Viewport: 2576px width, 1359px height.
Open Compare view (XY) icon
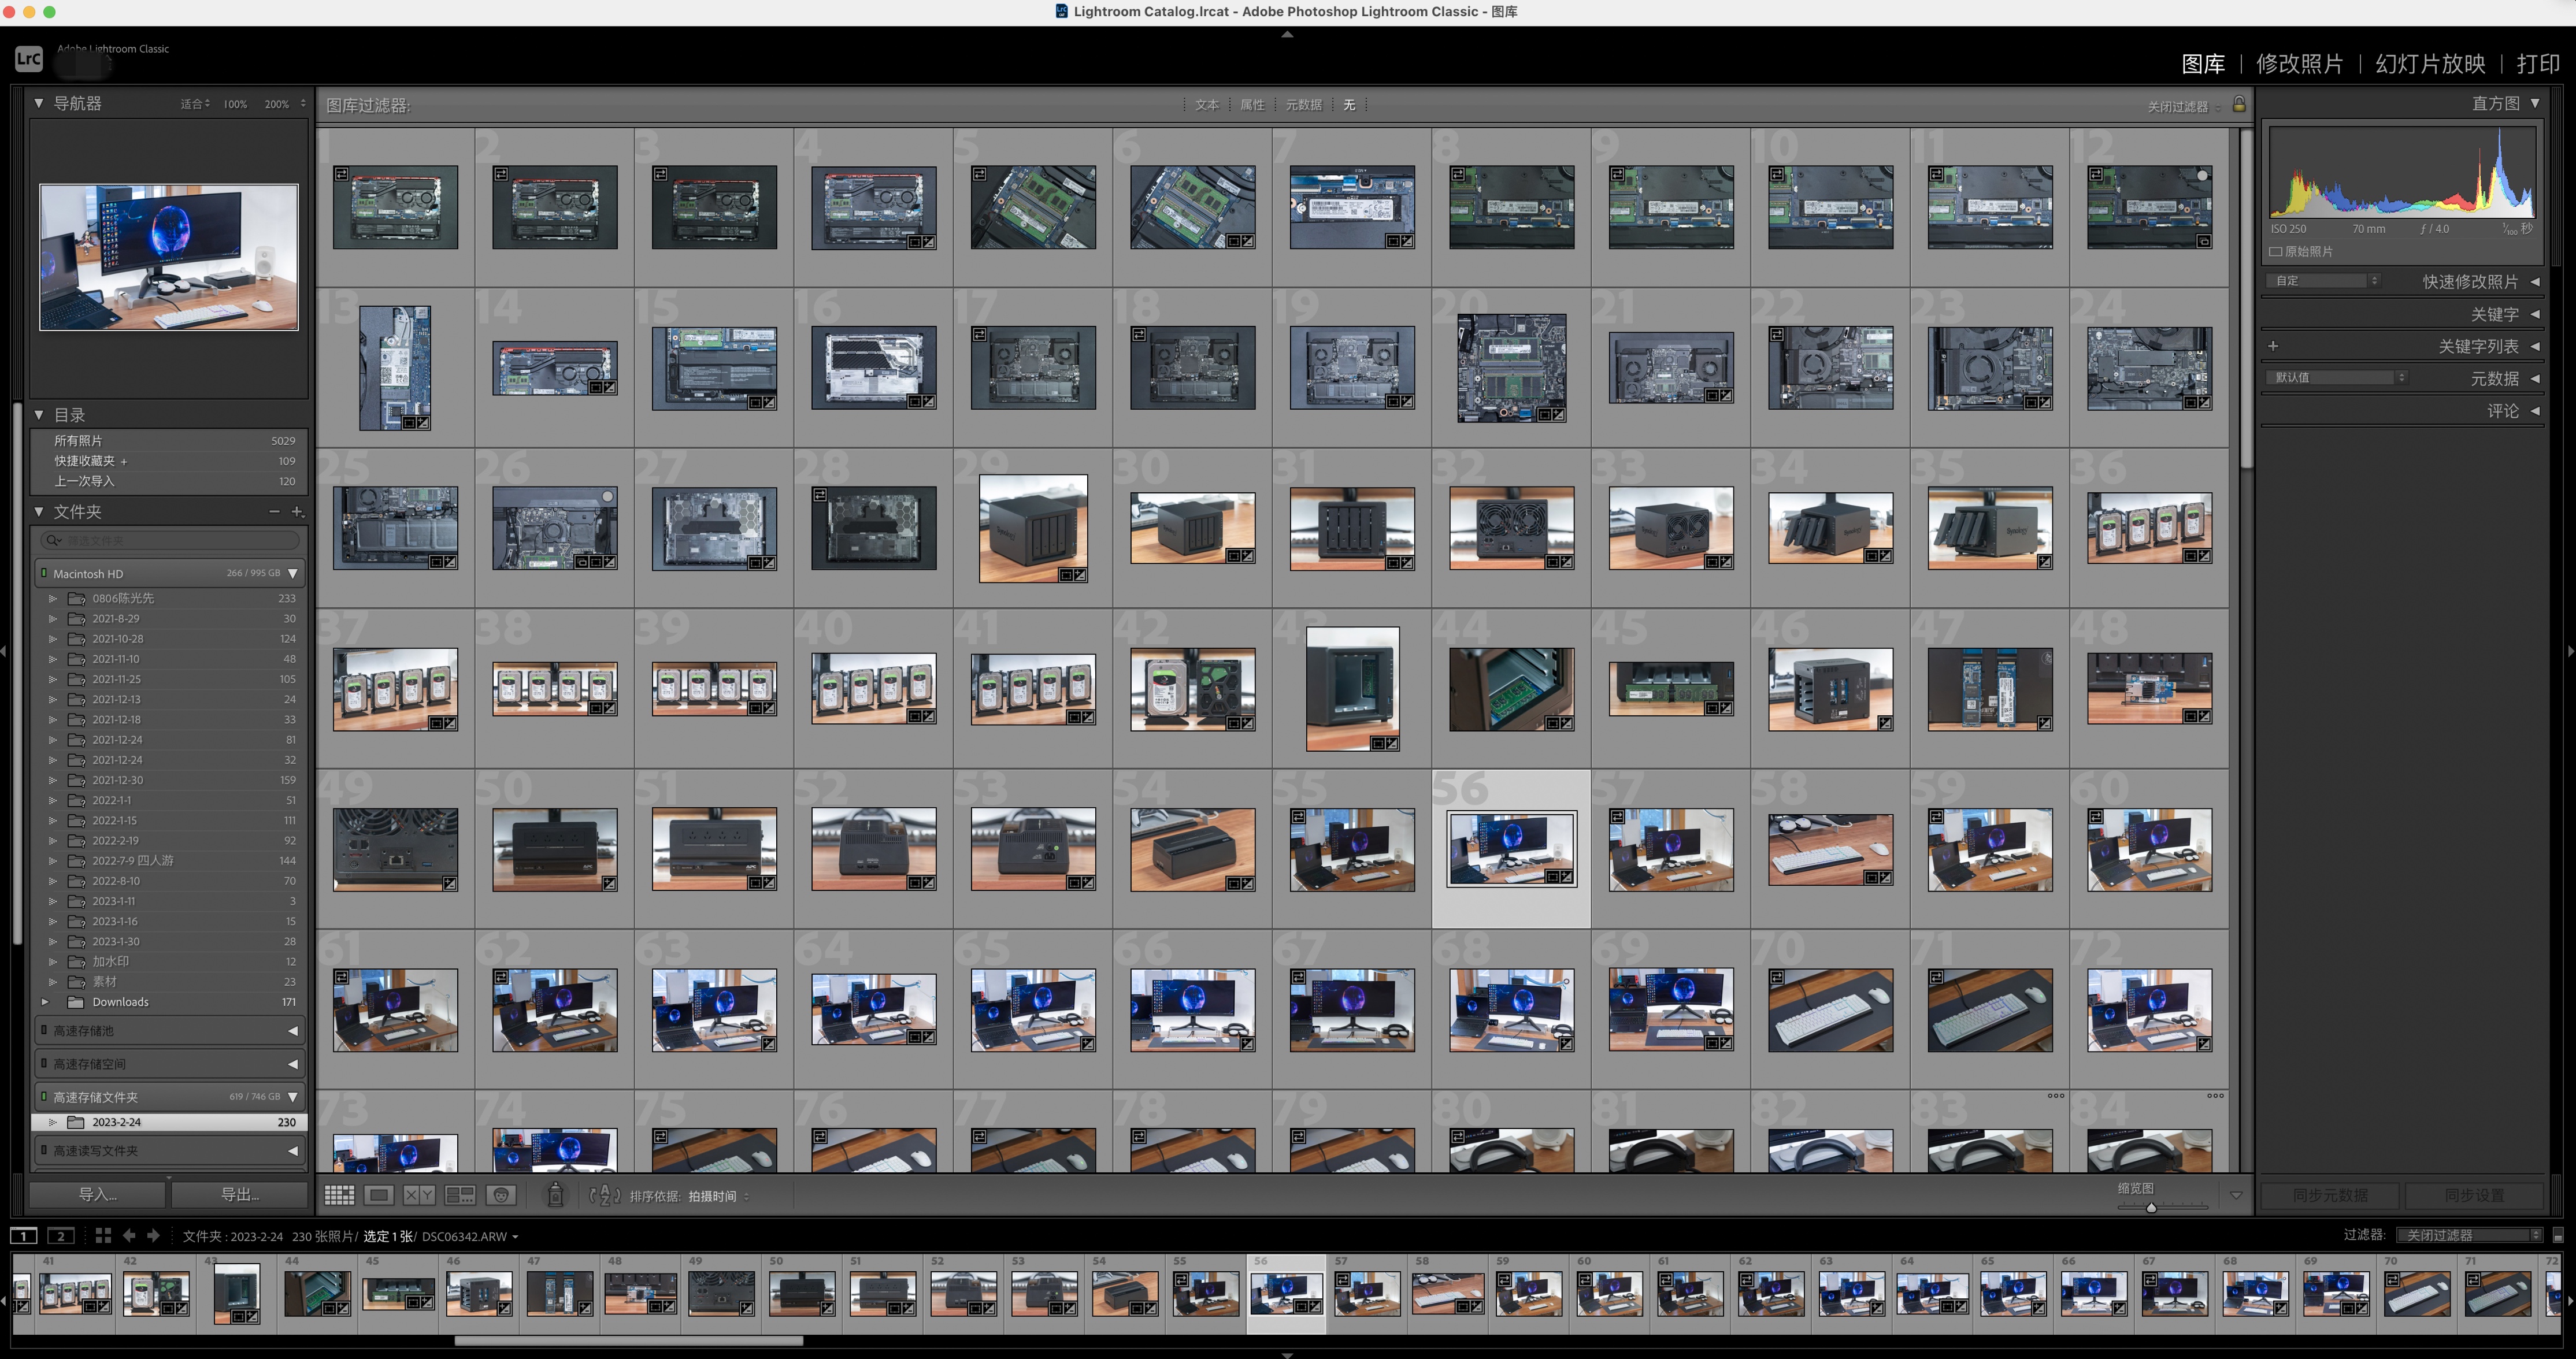pyautogui.click(x=419, y=1195)
